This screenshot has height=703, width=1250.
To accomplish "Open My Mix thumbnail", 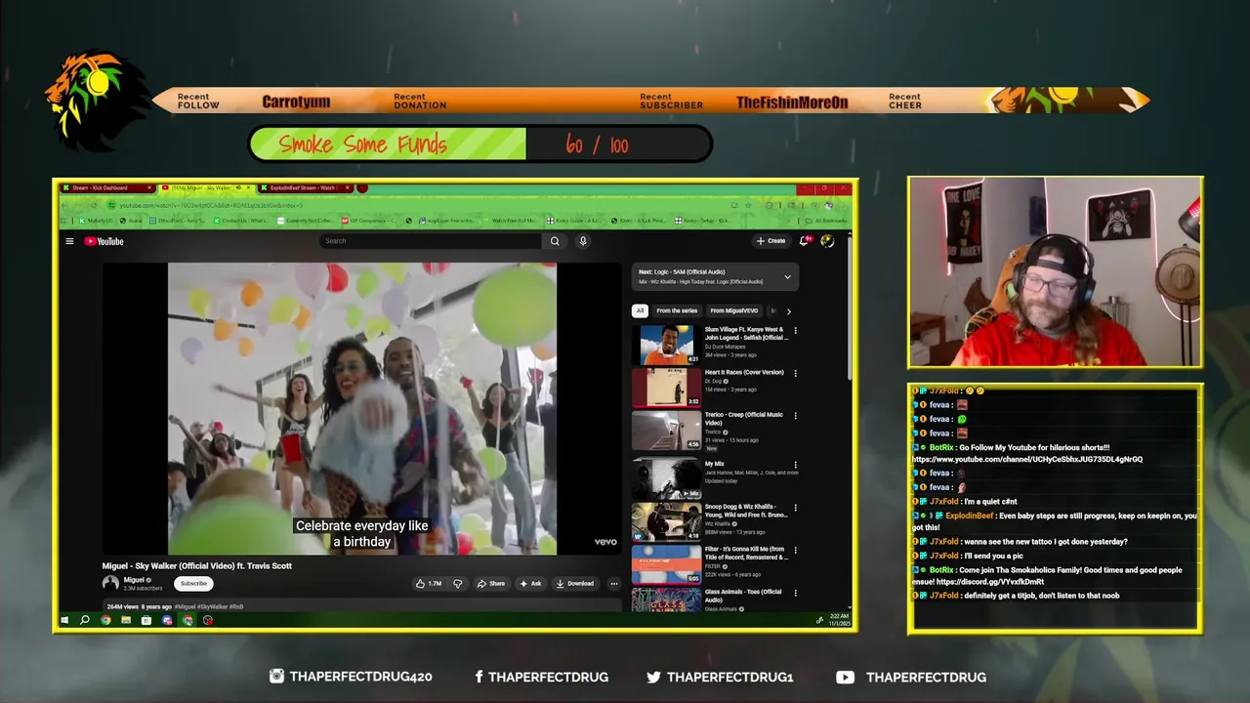I will [x=666, y=479].
